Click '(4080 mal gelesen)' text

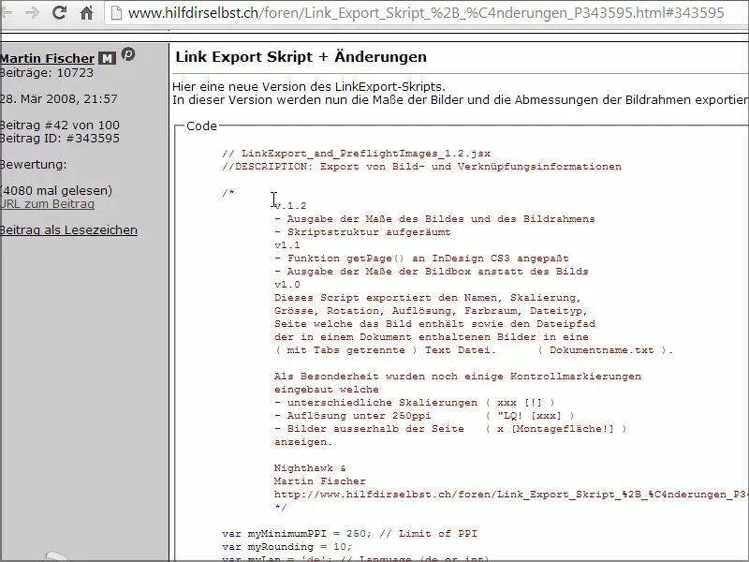pos(56,191)
